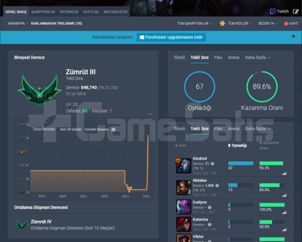Click help icon next to Kindred rank
Screen dimensions: 302x242
[x=212, y=164]
